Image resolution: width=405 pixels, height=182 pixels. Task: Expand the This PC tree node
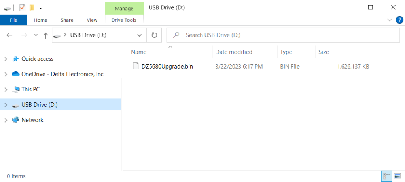pos(6,89)
